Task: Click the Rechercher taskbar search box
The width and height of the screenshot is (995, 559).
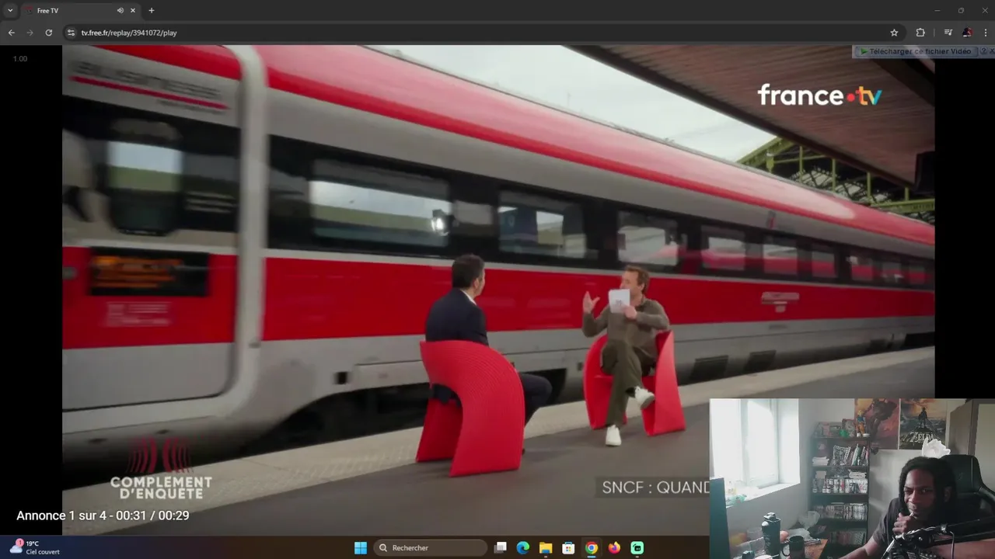Action: point(431,548)
